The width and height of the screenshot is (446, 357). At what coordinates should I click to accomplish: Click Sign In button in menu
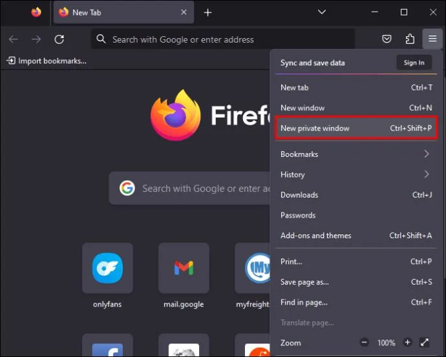click(x=414, y=63)
